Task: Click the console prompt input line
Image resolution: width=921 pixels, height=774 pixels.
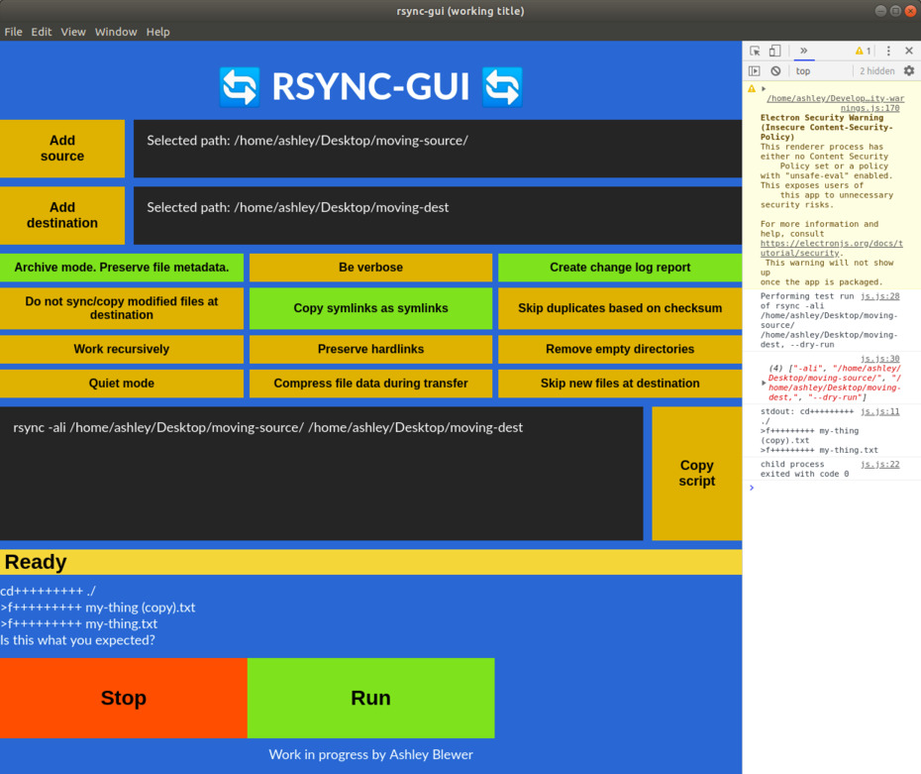Action: tap(834, 488)
